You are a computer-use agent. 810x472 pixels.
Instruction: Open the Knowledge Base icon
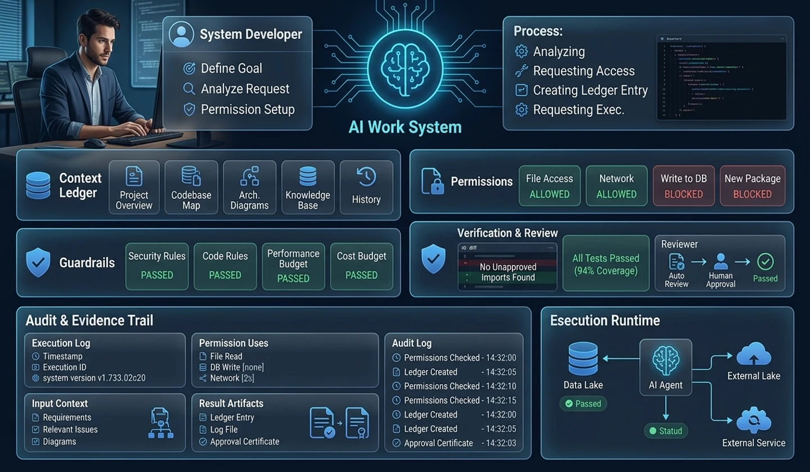[x=308, y=176]
